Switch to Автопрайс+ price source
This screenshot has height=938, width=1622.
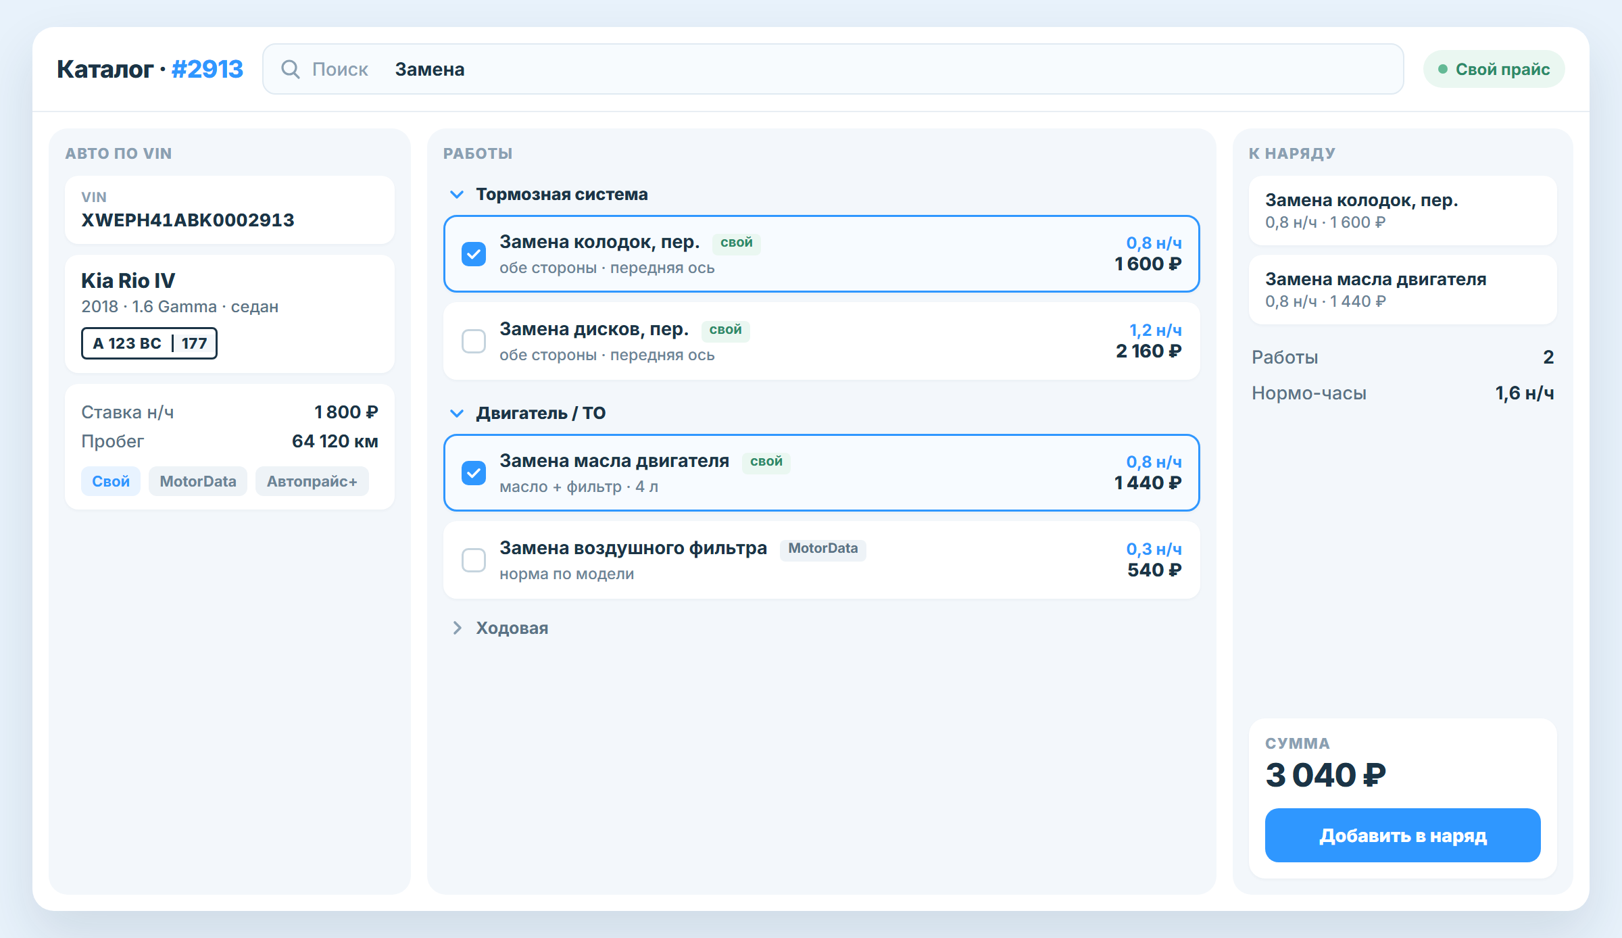click(312, 481)
